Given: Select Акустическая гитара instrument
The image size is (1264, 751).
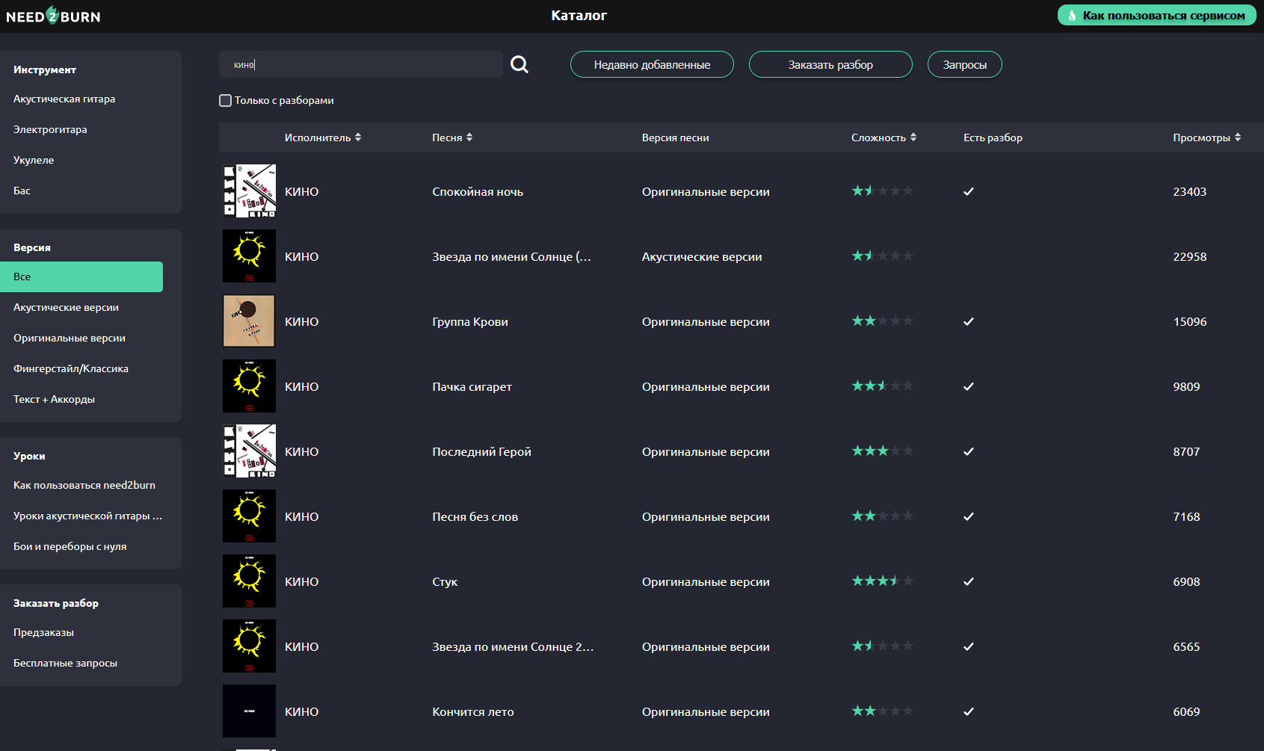Looking at the screenshot, I should point(64,99).
